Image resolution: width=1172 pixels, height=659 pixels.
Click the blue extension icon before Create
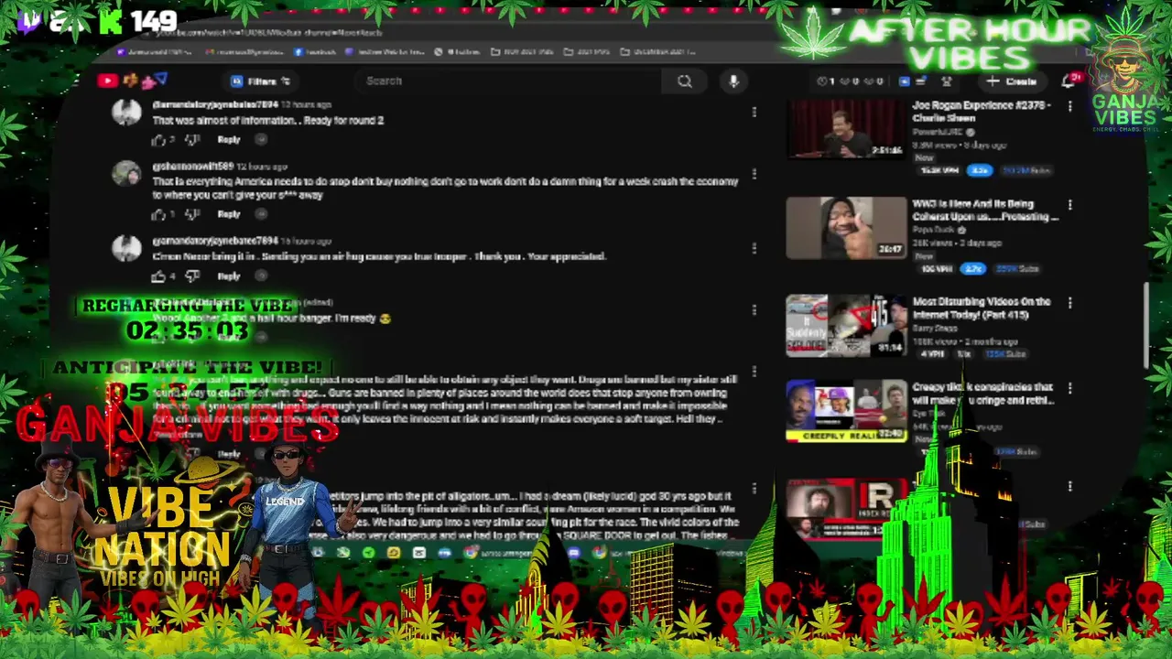tap(905, 81)
